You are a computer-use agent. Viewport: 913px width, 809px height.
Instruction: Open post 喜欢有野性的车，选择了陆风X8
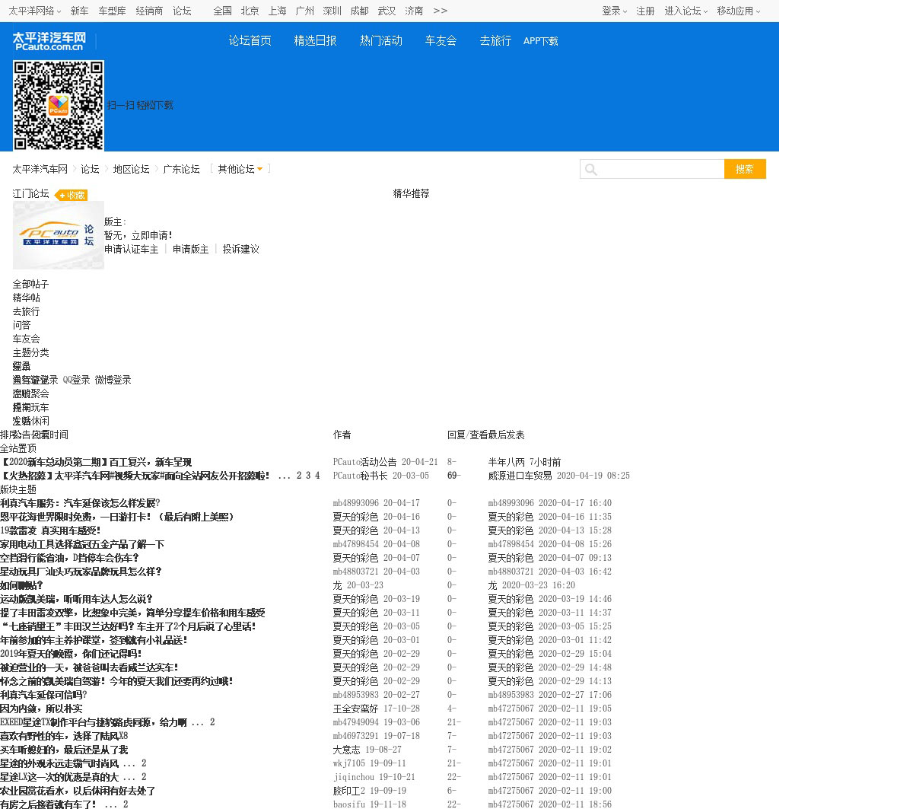coord(64,736)
